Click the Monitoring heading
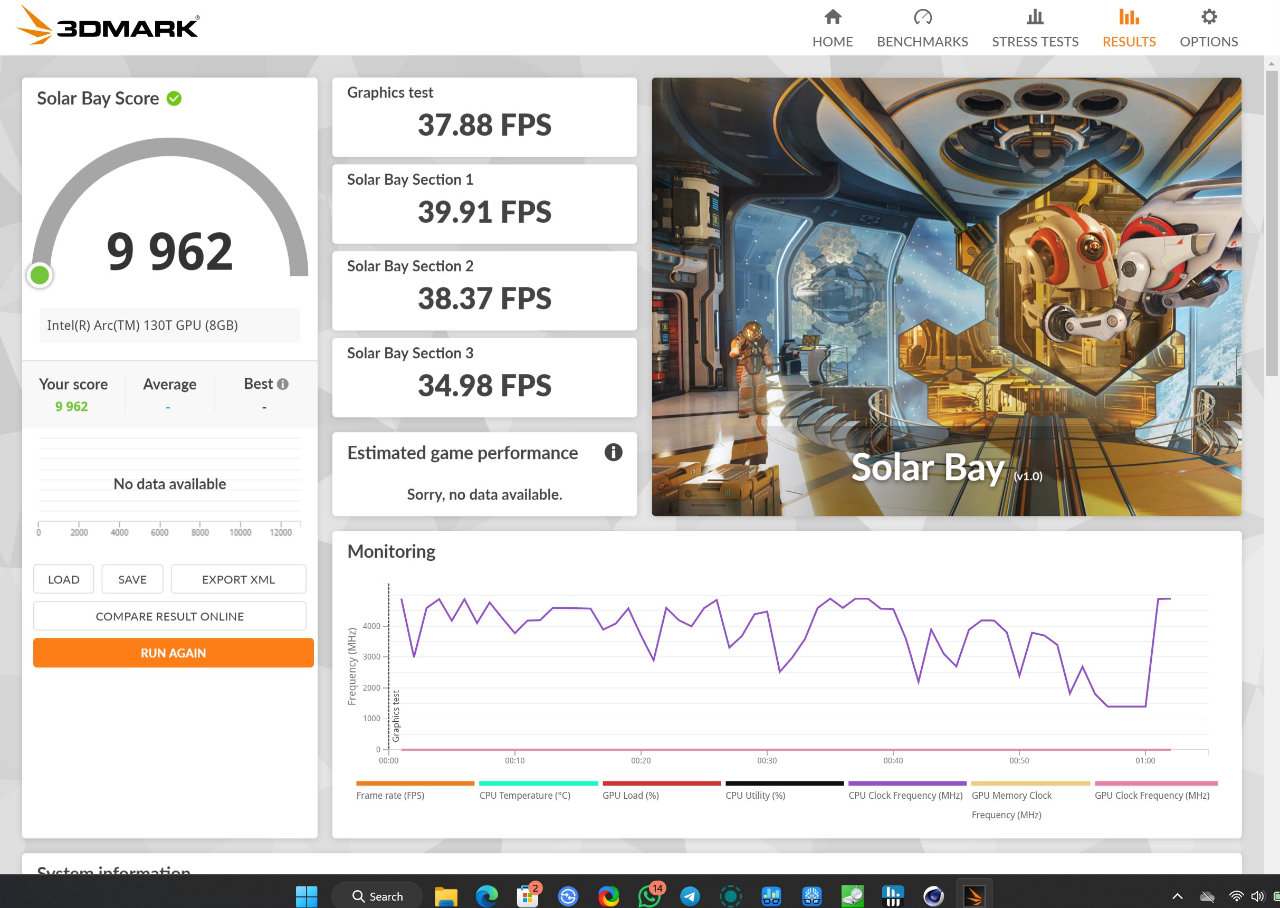Viewport: 1280px width, 908px height. click(391, 551)
